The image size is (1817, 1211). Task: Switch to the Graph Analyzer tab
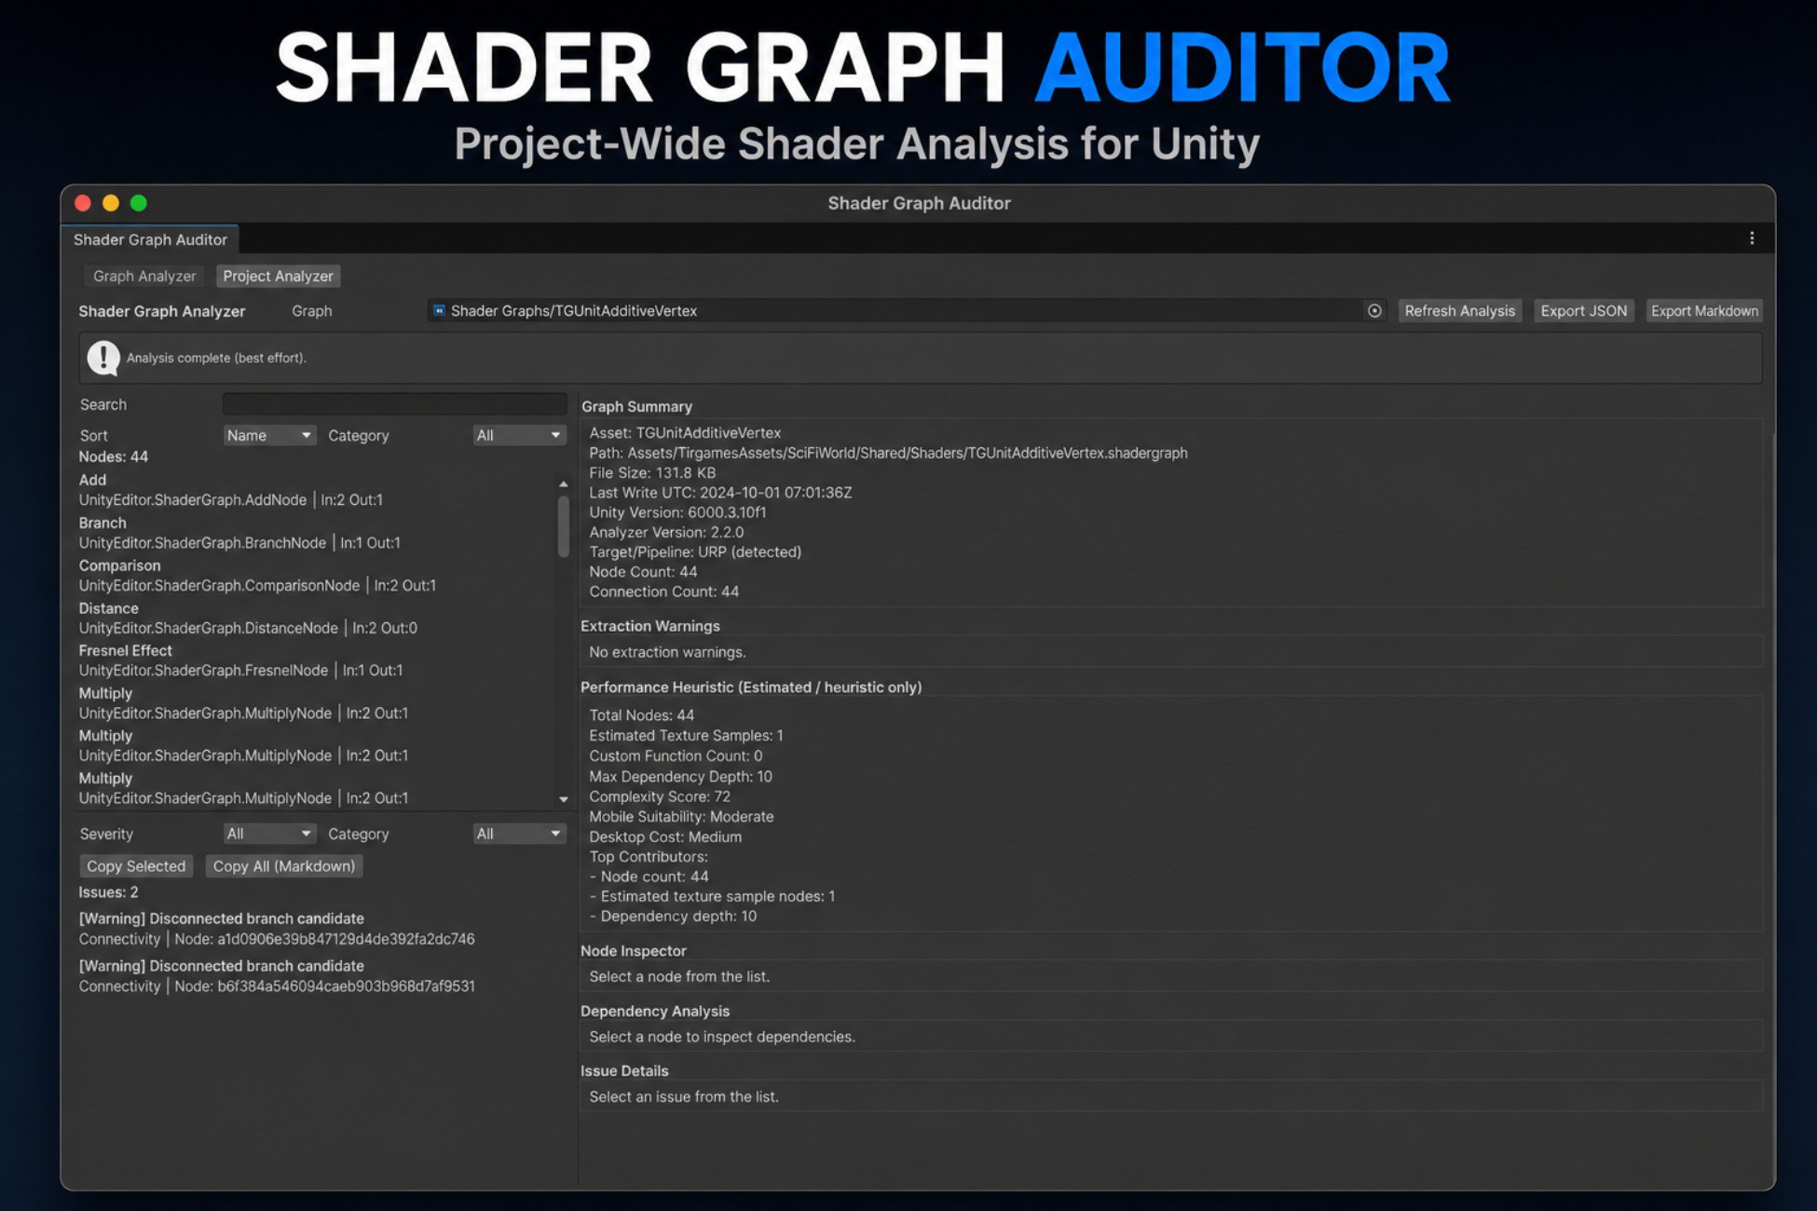point(144,276)
